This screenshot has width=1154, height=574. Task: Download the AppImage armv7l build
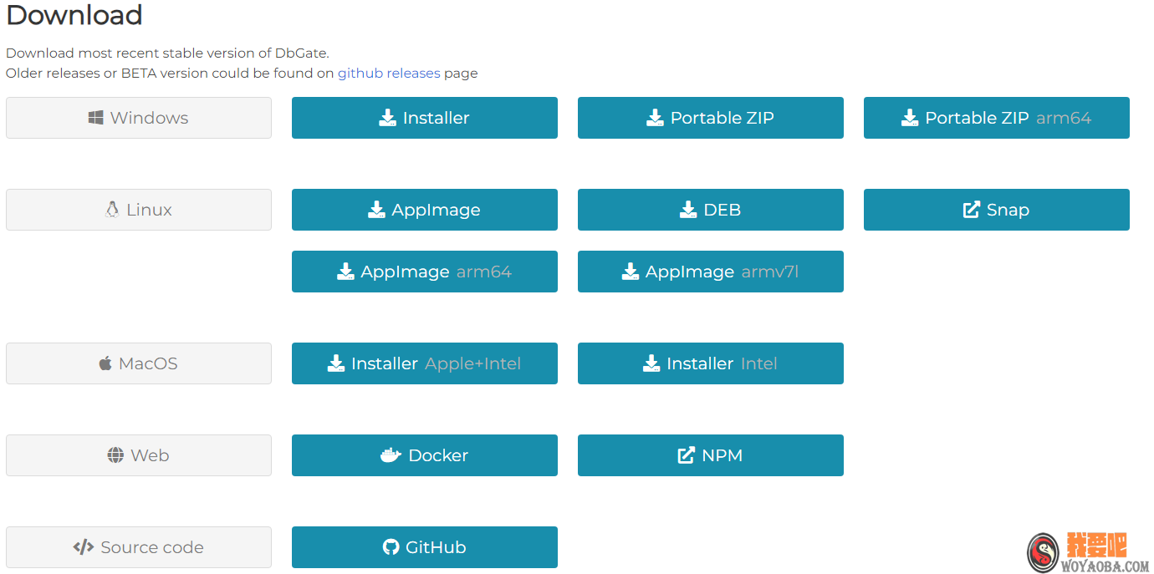click(710, 272)
